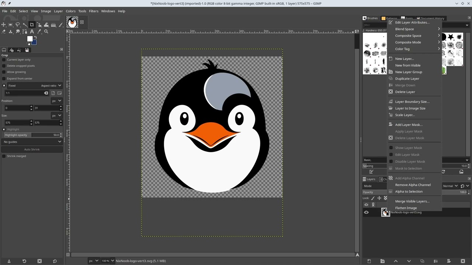Select the Clone stamp tool
Image resolution: width=472 pixels, height=265 pixels.
pos(10,32)
